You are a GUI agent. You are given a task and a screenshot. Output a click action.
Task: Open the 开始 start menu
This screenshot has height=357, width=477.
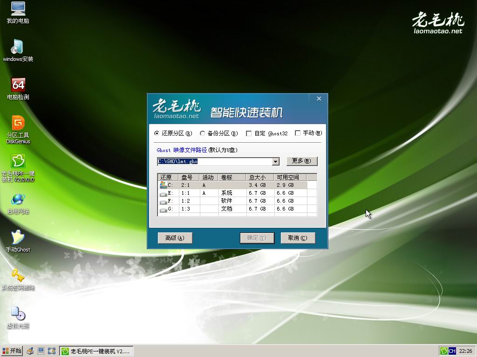12,351
